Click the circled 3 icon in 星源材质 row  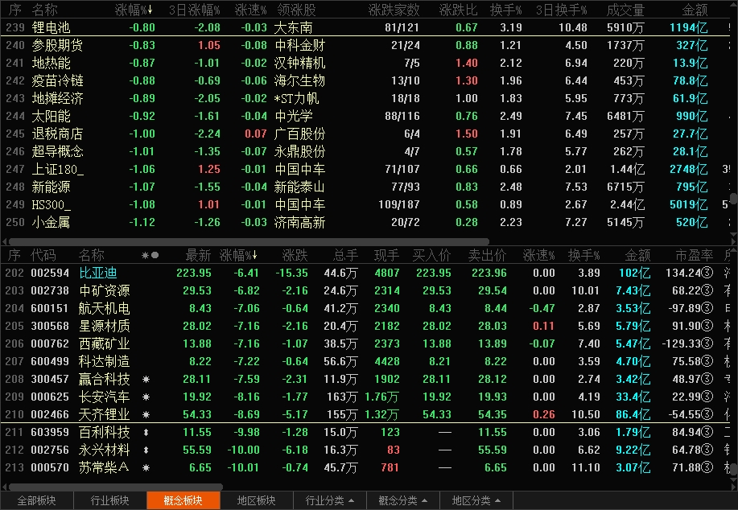(707, 326)
